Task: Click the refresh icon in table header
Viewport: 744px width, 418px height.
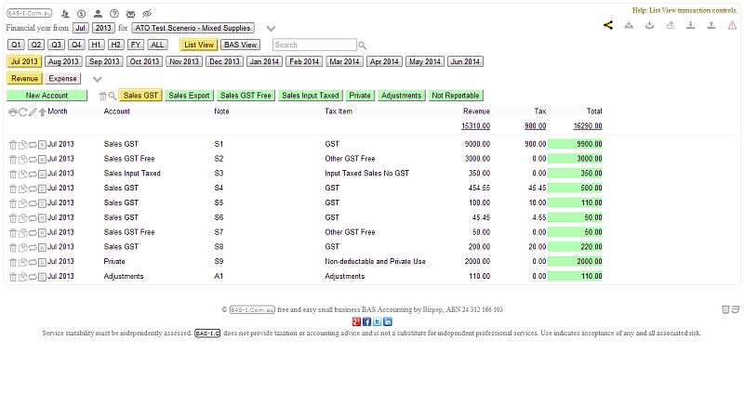Action: pyautogui.click(x=22, y=111)
